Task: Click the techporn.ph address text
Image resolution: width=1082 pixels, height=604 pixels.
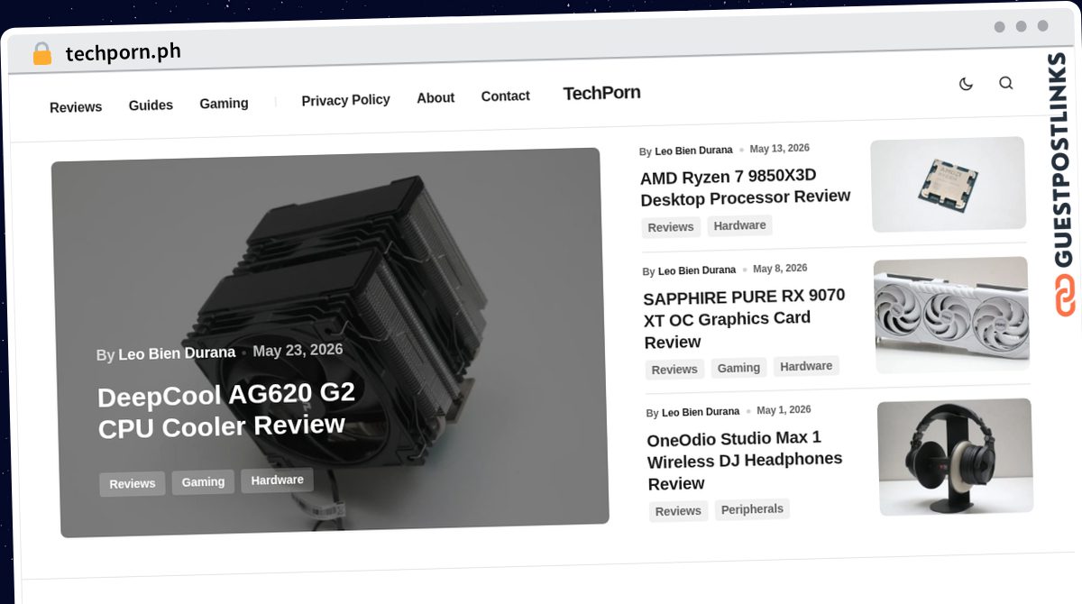Action: coord(123,53)
